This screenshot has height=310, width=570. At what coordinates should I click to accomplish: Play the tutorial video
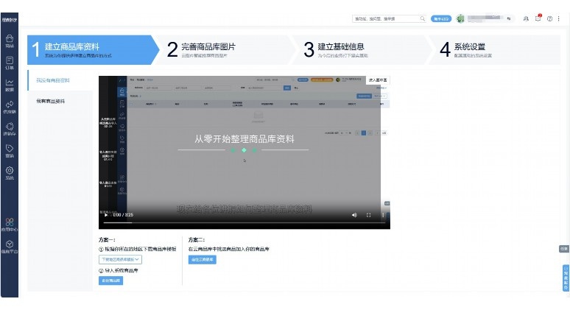coord(106,215)
